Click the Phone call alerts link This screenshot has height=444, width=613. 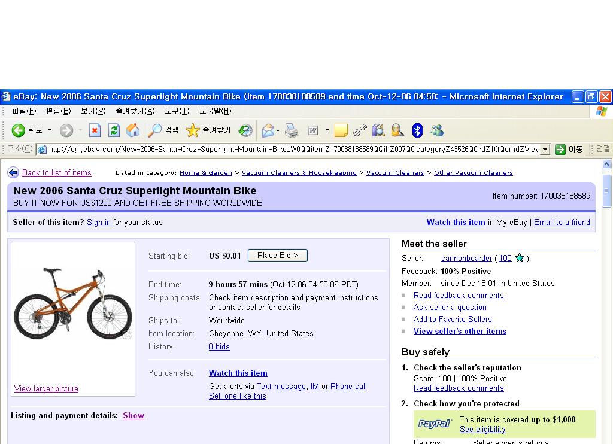tap(348, 387)
